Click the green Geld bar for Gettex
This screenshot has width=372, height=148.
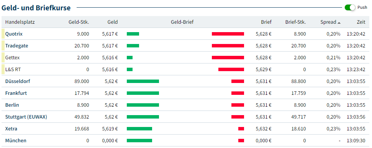[x=129, y=57]
